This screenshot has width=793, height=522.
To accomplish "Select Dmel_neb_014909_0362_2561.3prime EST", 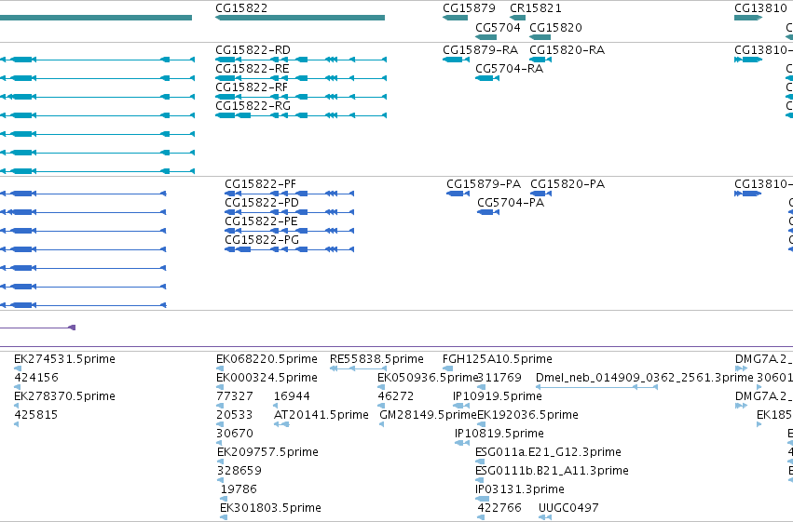I will point(596,387).
